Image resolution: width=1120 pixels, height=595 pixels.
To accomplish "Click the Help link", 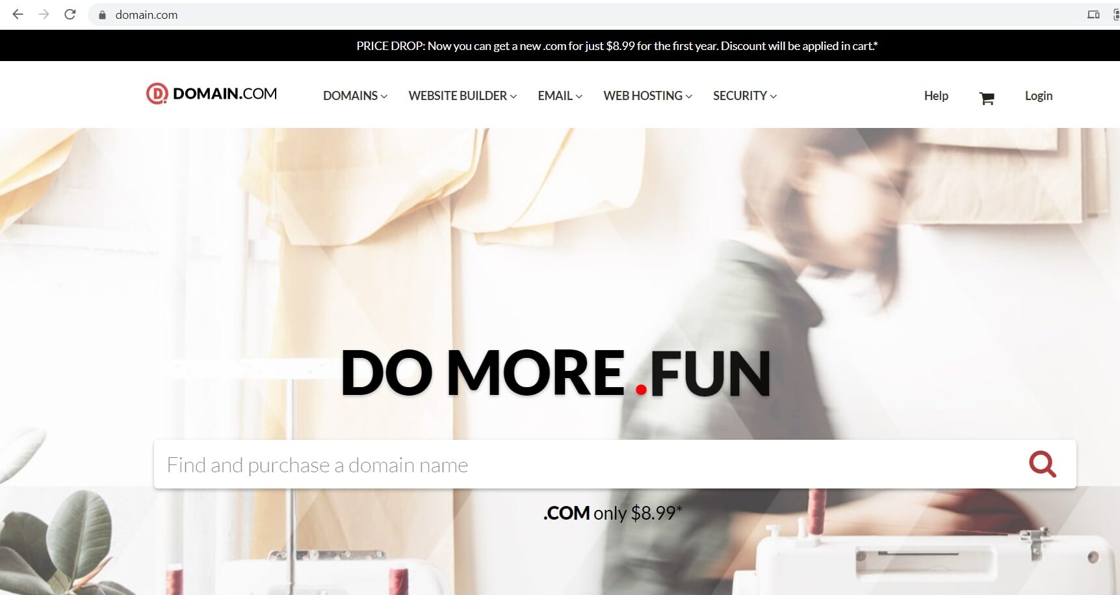I will click(936, 95).
